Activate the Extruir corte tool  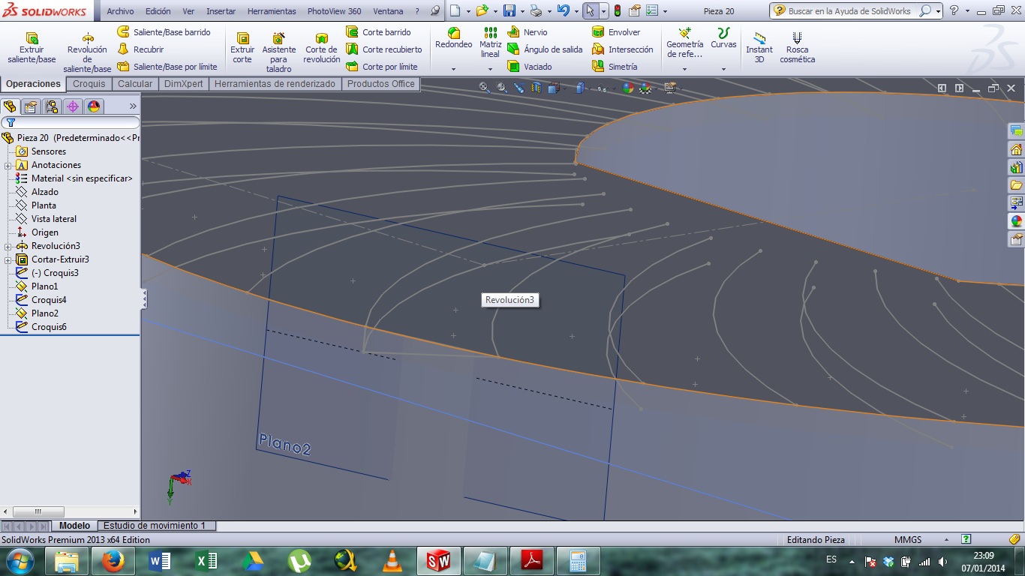coord(242,48)
